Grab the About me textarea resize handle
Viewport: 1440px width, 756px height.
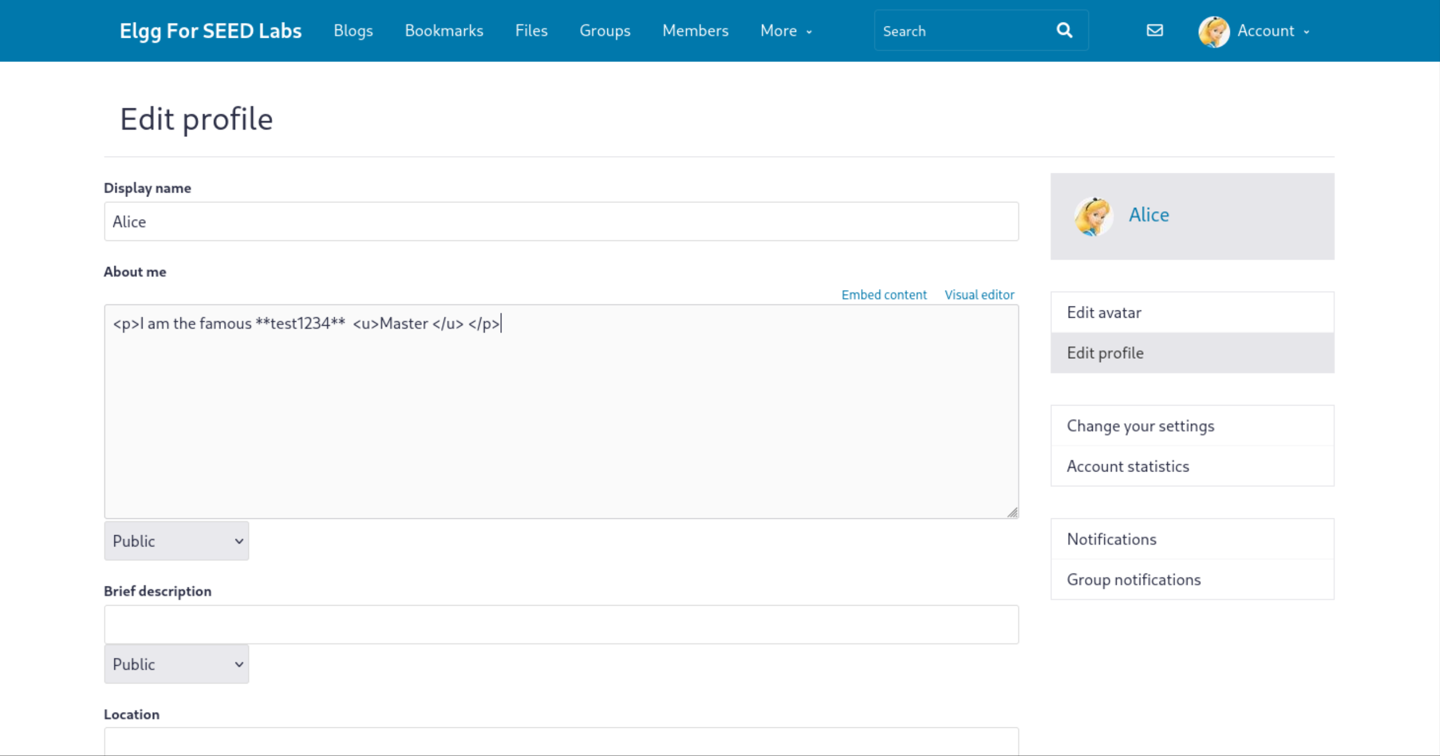point(1012,512)
